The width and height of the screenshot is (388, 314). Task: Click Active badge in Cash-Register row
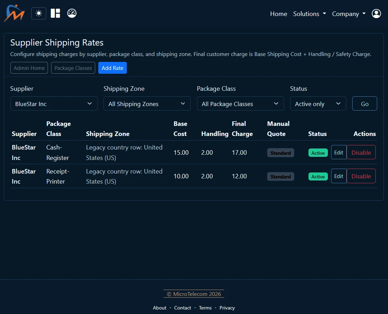(x=318, y=153)
